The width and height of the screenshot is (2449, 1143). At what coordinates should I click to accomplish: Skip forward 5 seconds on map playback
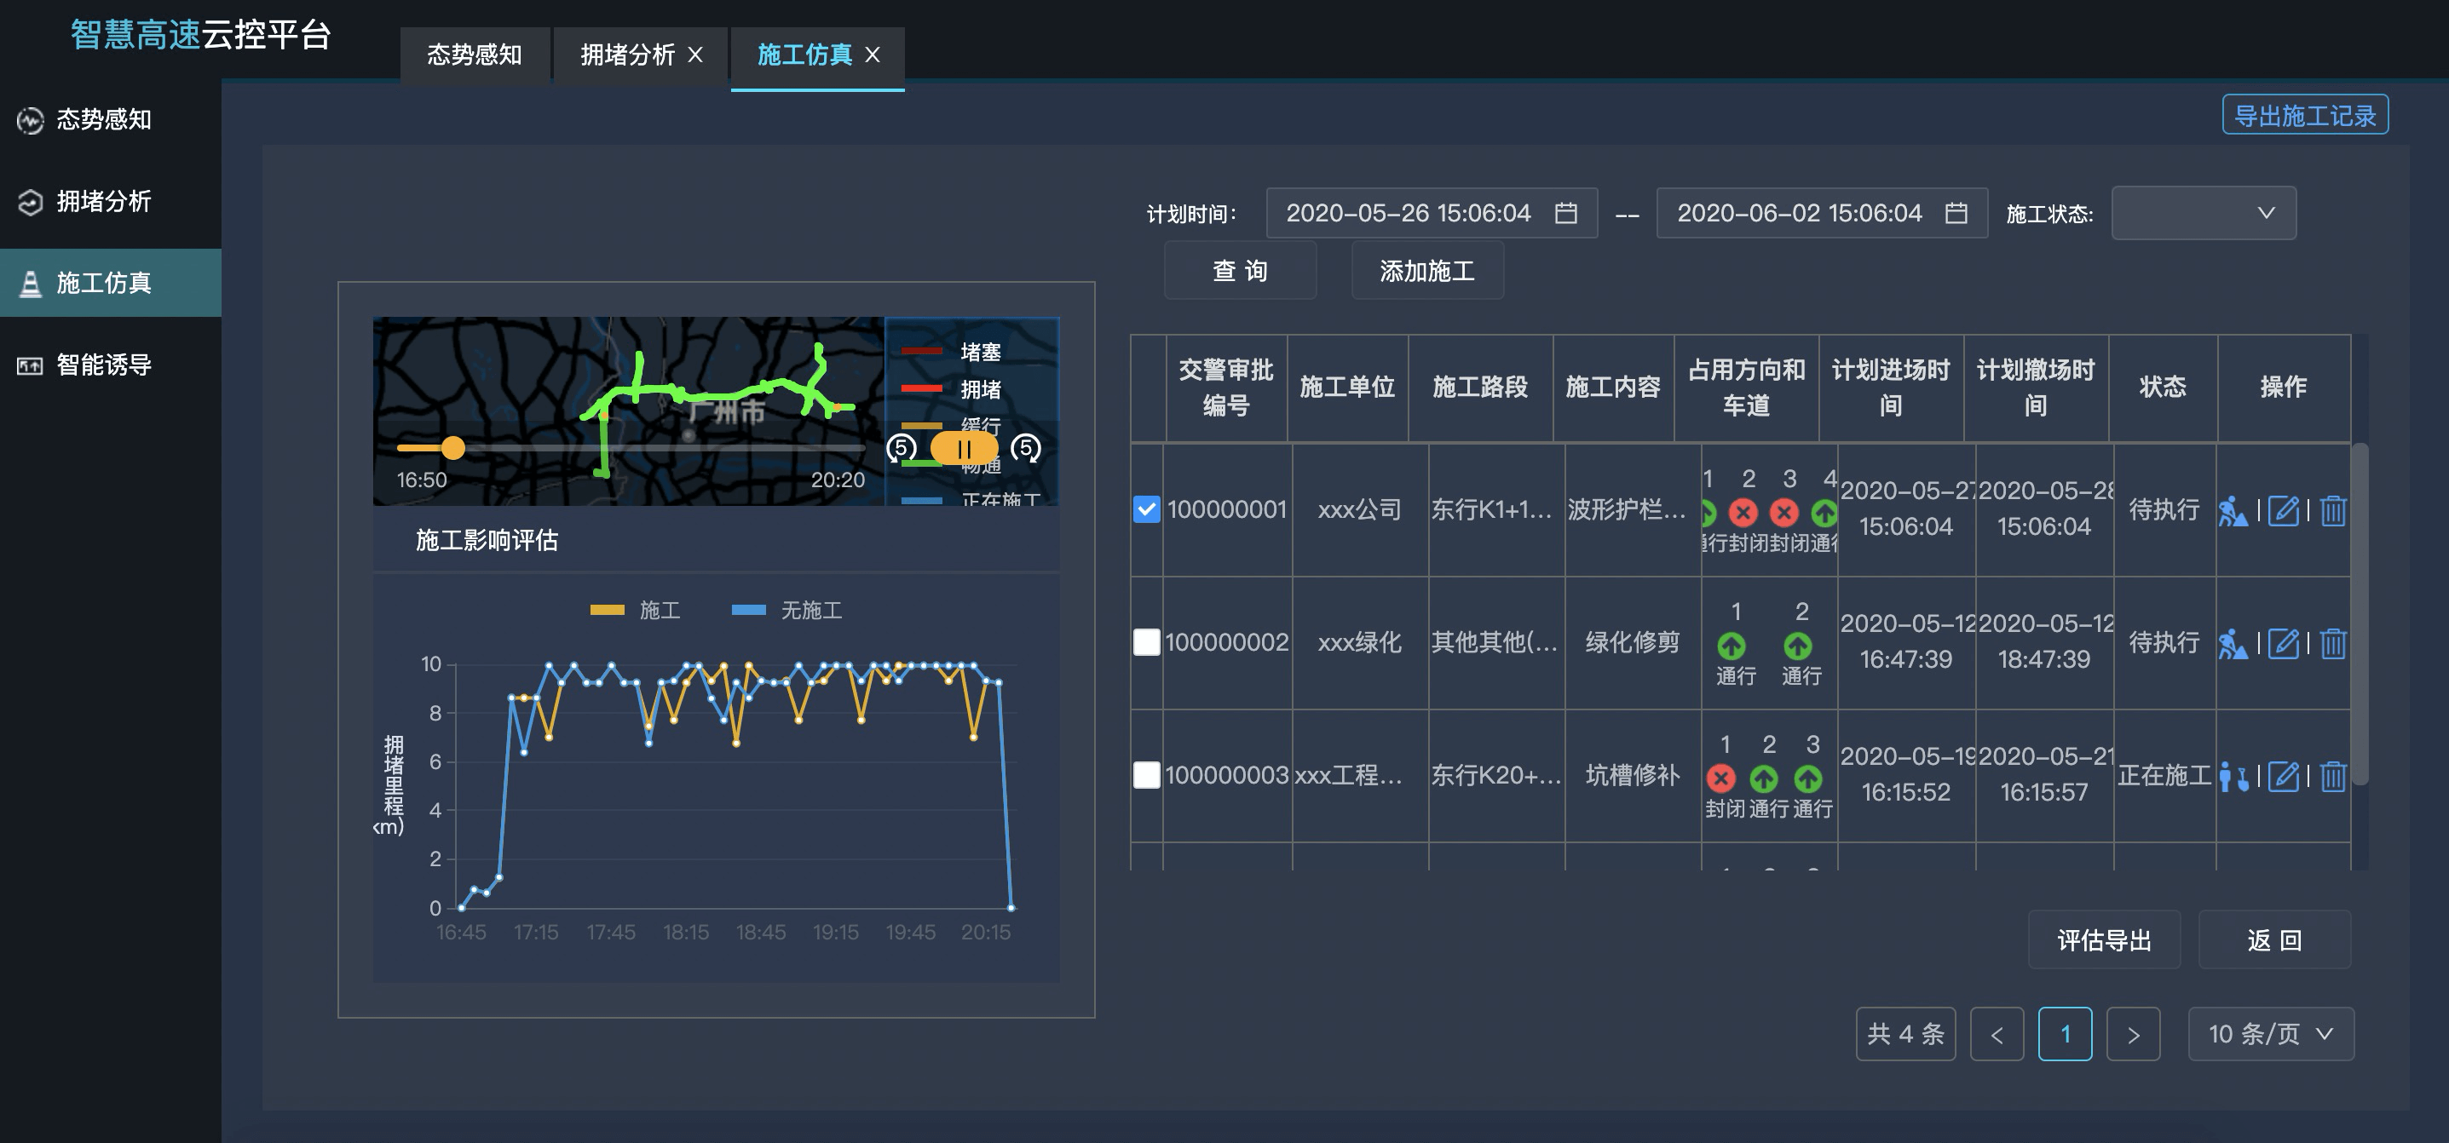pos(1026,447)
